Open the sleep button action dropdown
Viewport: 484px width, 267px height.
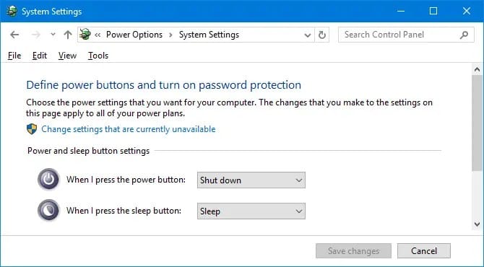click(251, 211)
